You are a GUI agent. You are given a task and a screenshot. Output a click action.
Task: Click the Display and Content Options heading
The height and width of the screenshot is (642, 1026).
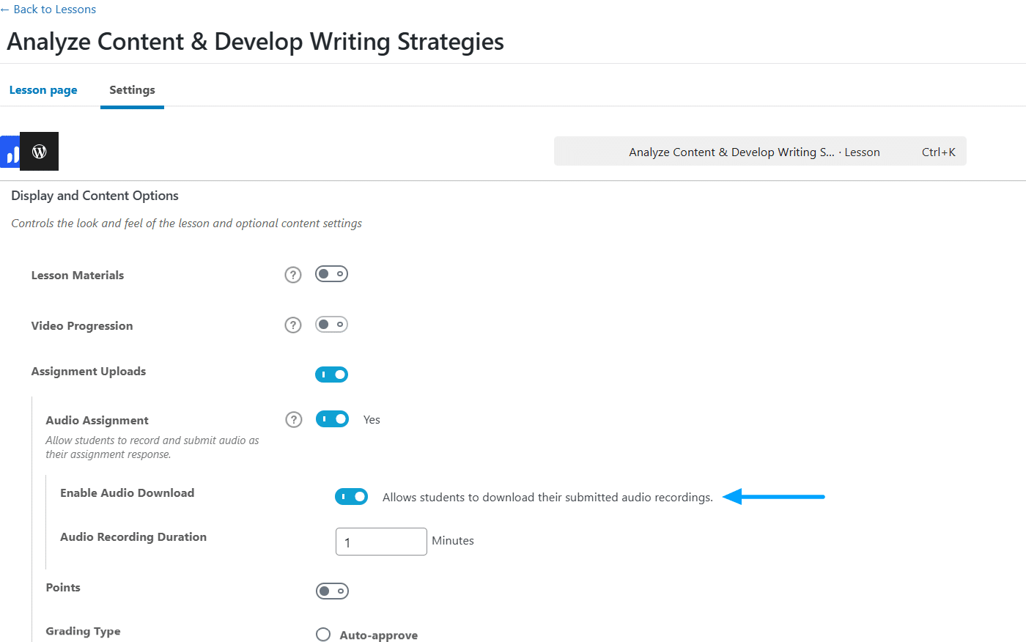pyautogui.click(x=95, y=196)
